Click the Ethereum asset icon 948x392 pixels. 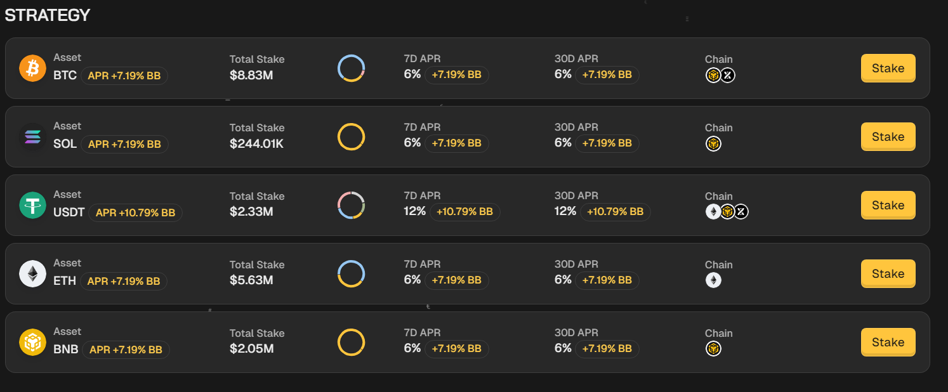[33, 273]
